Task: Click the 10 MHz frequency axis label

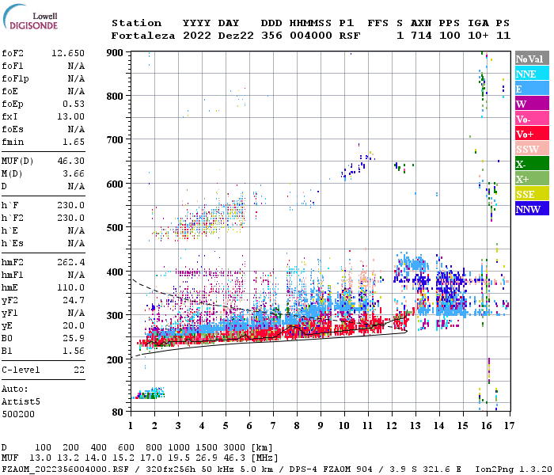Action: (344, 426)
